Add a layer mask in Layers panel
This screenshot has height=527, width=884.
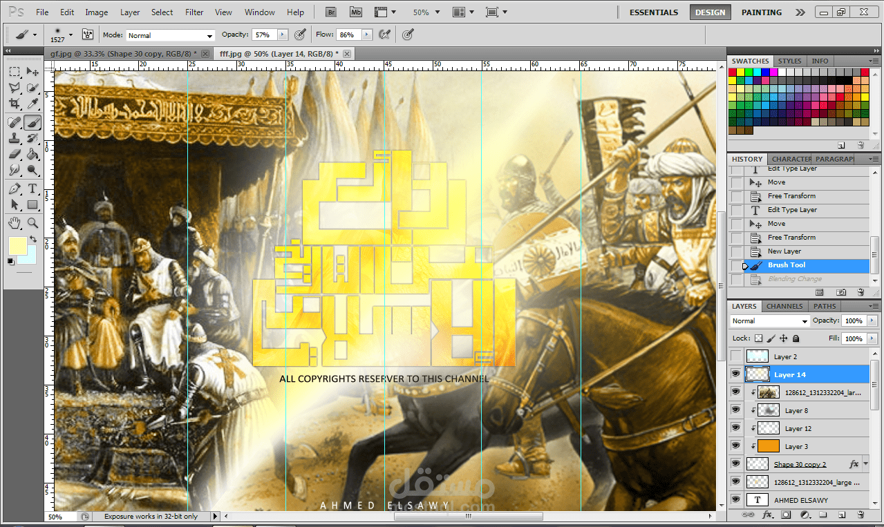click(x=786, y=515)
